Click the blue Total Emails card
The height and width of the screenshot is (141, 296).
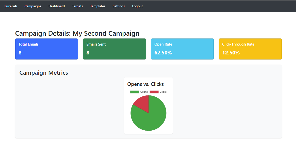pyautogui.click(x=46, y=49)
